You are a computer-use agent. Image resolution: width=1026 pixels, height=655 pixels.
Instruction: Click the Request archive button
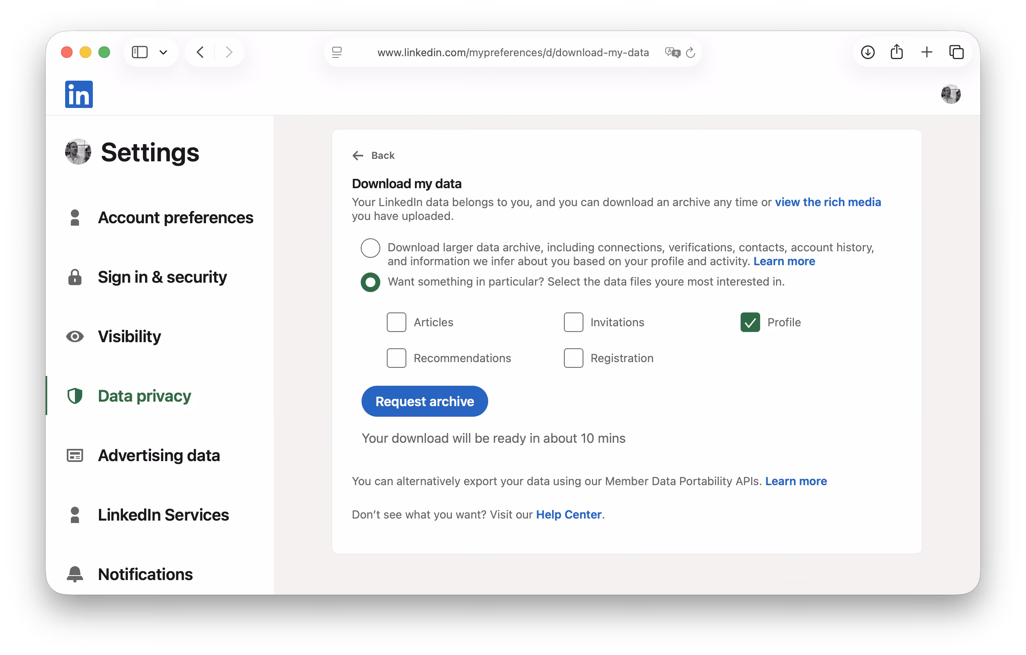coord(424,402)
